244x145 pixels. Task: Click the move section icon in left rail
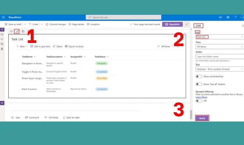pyautogui.click(x=2, y=39)
